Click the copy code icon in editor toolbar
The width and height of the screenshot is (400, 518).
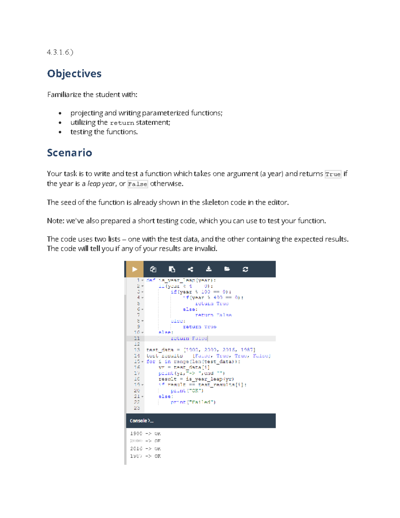[x=153, y=269]
